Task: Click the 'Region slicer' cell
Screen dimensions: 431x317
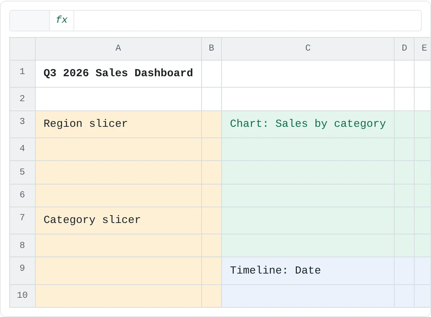Action: click(x=118, y=124)
